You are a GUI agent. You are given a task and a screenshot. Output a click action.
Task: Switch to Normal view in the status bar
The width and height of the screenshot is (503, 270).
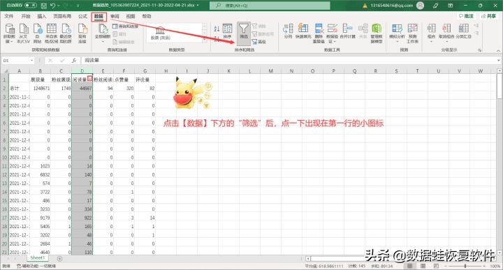[x=410, y=266]
